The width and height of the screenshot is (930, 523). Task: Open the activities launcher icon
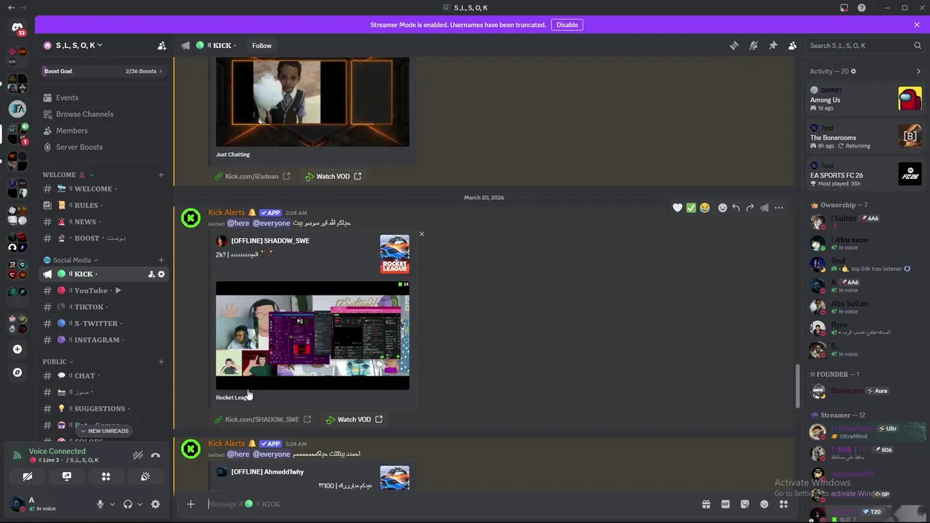click(x=106, y=477)
